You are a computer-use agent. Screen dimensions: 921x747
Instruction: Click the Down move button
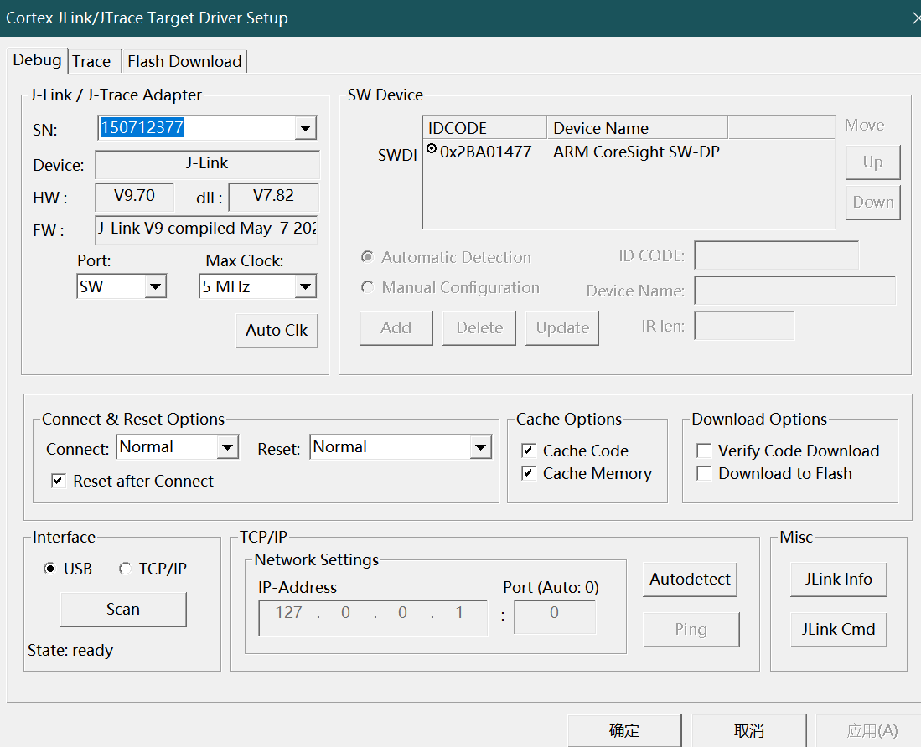pos(873,203)
